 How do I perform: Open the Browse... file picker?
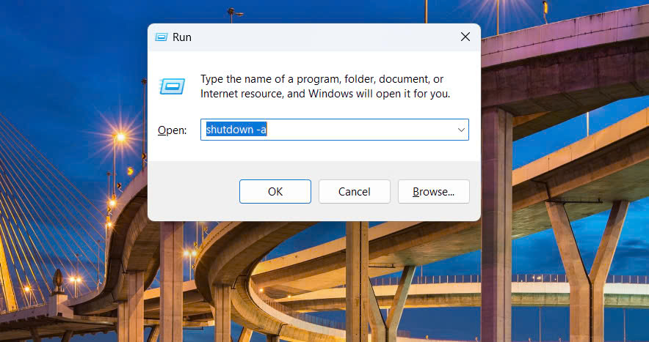[433, 192]
